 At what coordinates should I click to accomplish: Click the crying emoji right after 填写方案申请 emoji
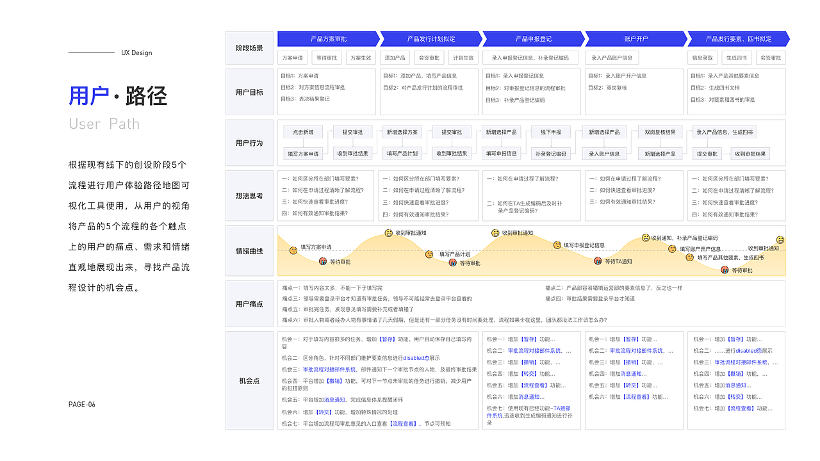(x=322, y=261)
